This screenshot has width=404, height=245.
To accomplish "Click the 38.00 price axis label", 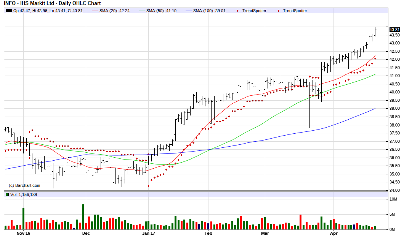I will click(x=395, y=125).
